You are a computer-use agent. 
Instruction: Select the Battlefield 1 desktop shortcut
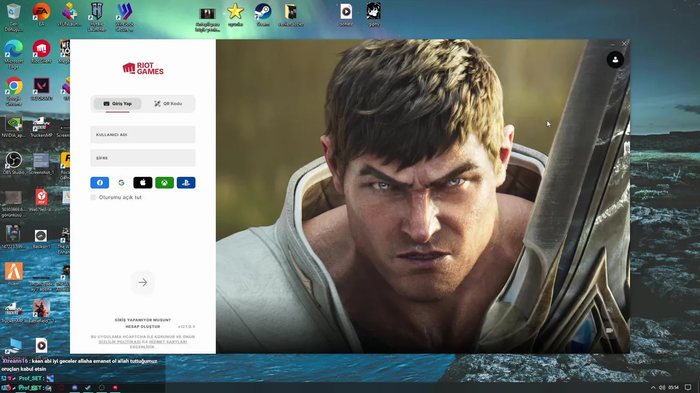42,312
